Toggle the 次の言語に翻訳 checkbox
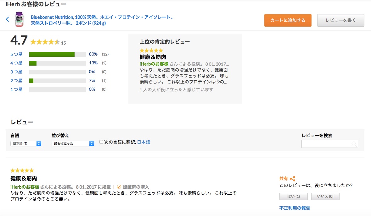371x216 pixels. [101, 142]
